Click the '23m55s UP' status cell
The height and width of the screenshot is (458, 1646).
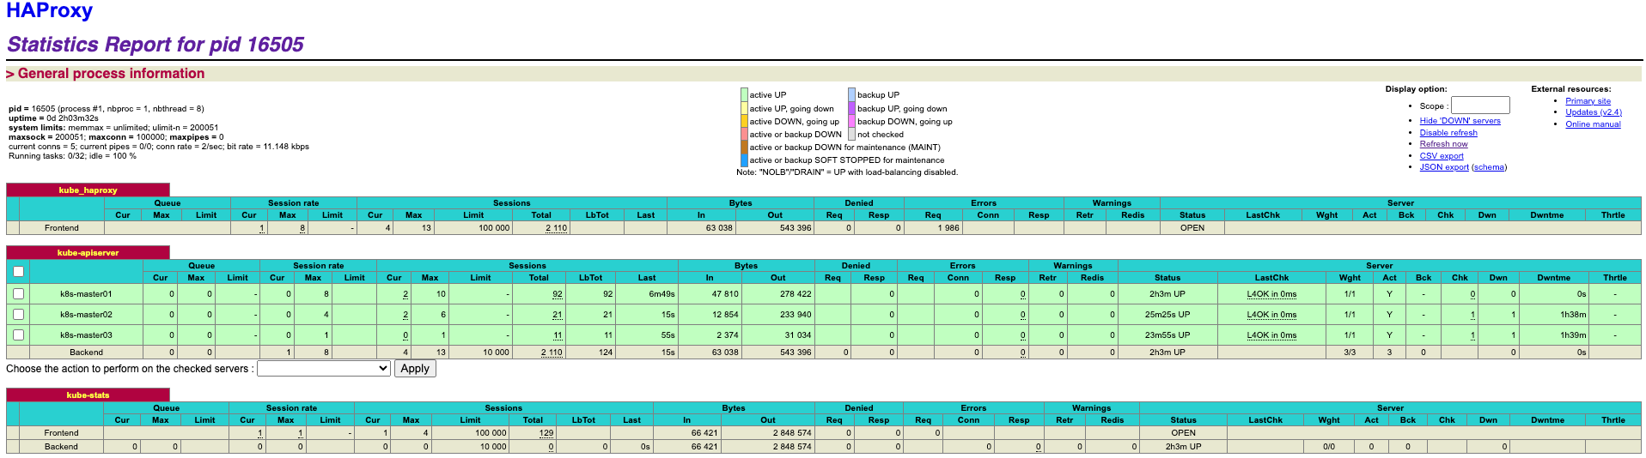(1167, 335)
